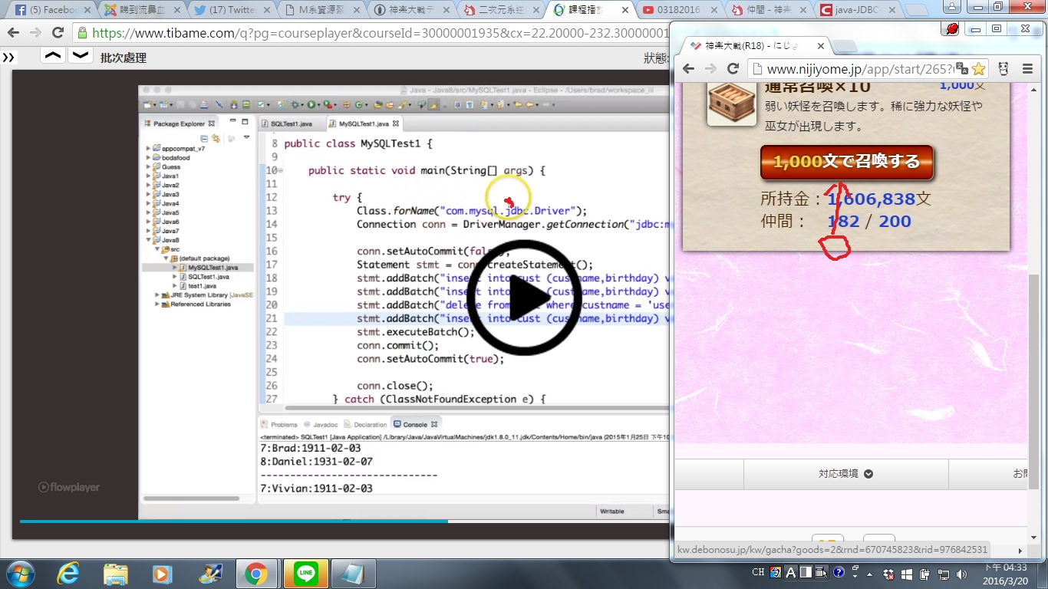Open LINE from the taskbar
The height and width of the screenshot is (589, 1048).
point(305,573)
